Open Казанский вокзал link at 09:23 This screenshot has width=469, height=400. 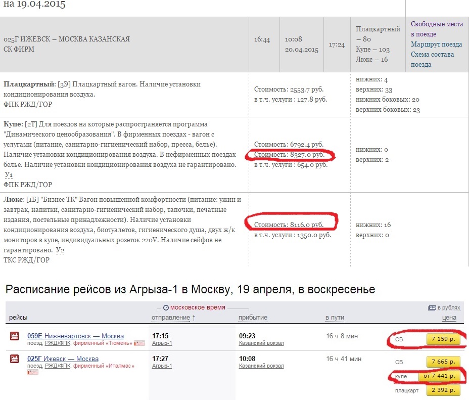pos(261,343)
